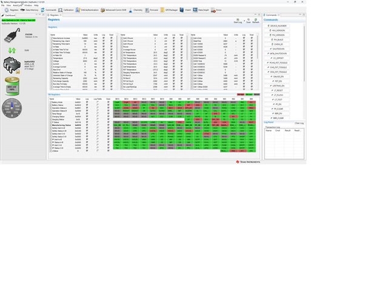The height and width of the screenshot is (282, 388).
Task: Click the current gauge dial in Dashboard
Action: click(x=12, y=108)
